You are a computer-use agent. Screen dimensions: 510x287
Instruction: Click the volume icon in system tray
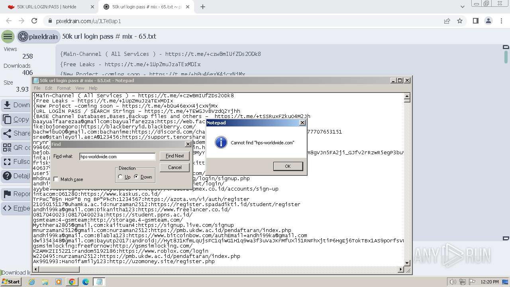coord(453,282)
